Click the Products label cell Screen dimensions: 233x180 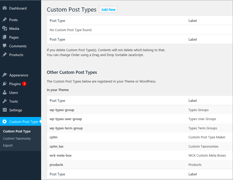coord(195,165)
